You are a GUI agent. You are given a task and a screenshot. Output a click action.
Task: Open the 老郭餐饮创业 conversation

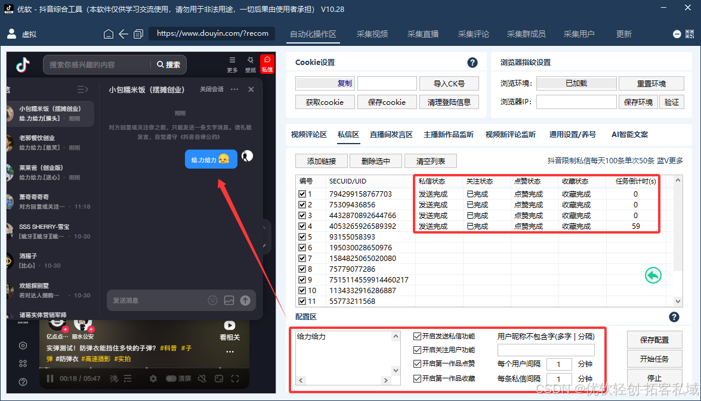(x=49, y=142)
